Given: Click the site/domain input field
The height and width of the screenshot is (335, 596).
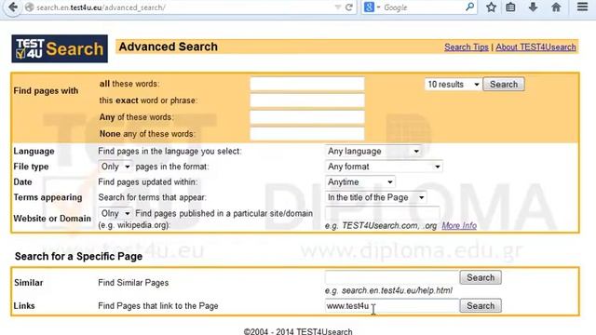Looking at the screenshot, I should (x=383, y=213).
